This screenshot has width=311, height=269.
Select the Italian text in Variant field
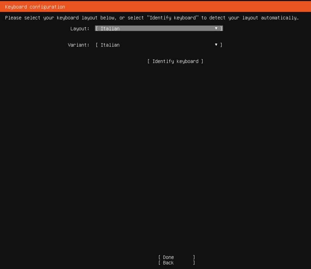tap(110, 45)
